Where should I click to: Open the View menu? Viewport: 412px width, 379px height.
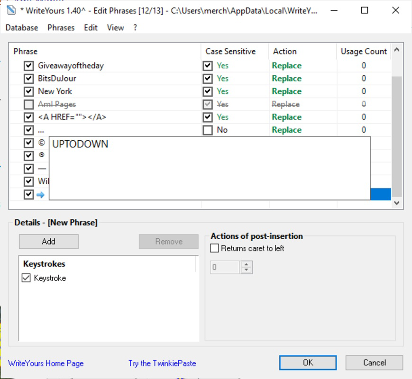tap(115, 27)
